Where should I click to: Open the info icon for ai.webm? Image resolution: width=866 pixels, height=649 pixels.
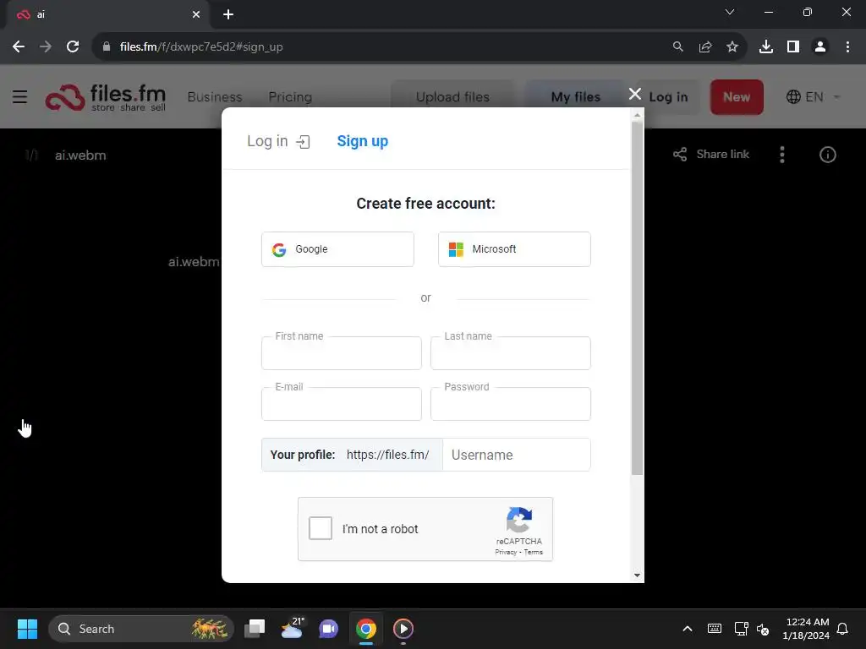(827, 155)
